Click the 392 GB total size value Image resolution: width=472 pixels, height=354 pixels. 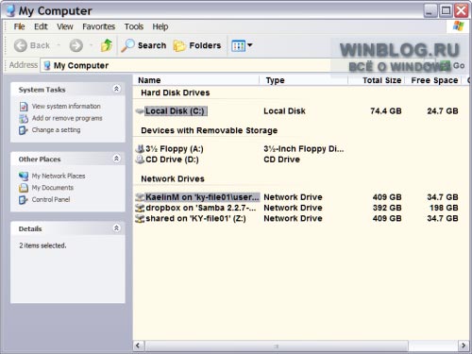(387, 208)
